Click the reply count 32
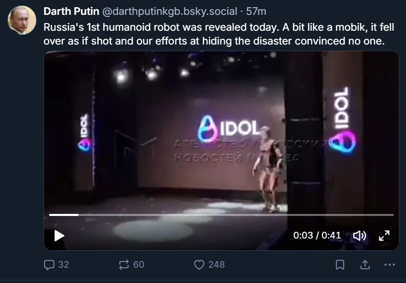The height and width of the screenshot is (283, 406). [x=63, y=265]
